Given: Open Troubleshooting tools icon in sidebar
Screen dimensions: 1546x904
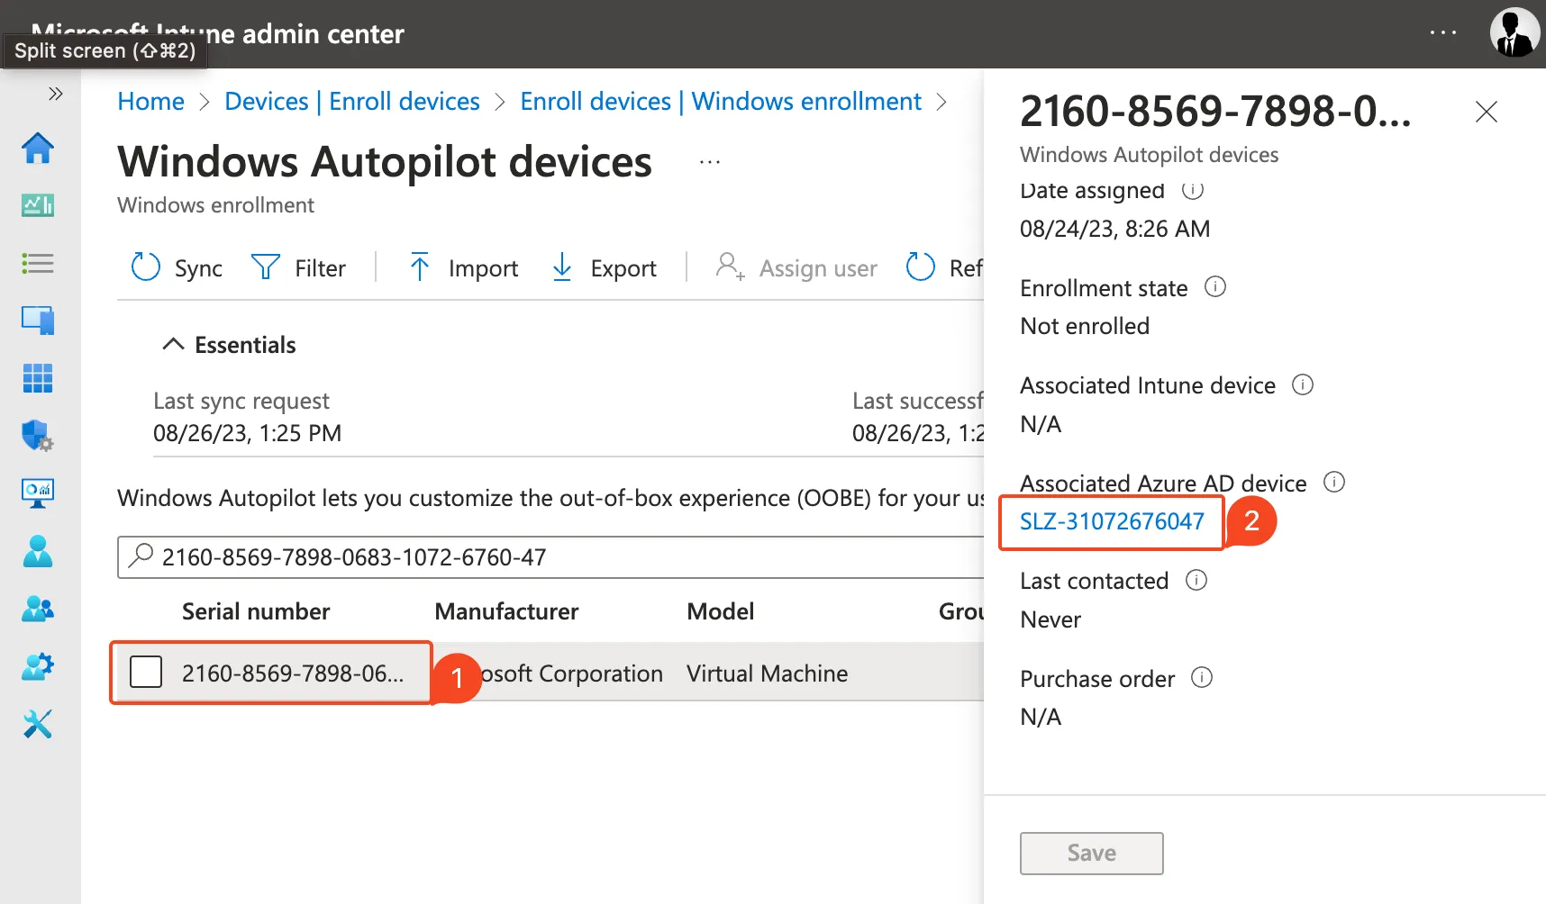Looking at the screenshot, I should tap(38, 724).
